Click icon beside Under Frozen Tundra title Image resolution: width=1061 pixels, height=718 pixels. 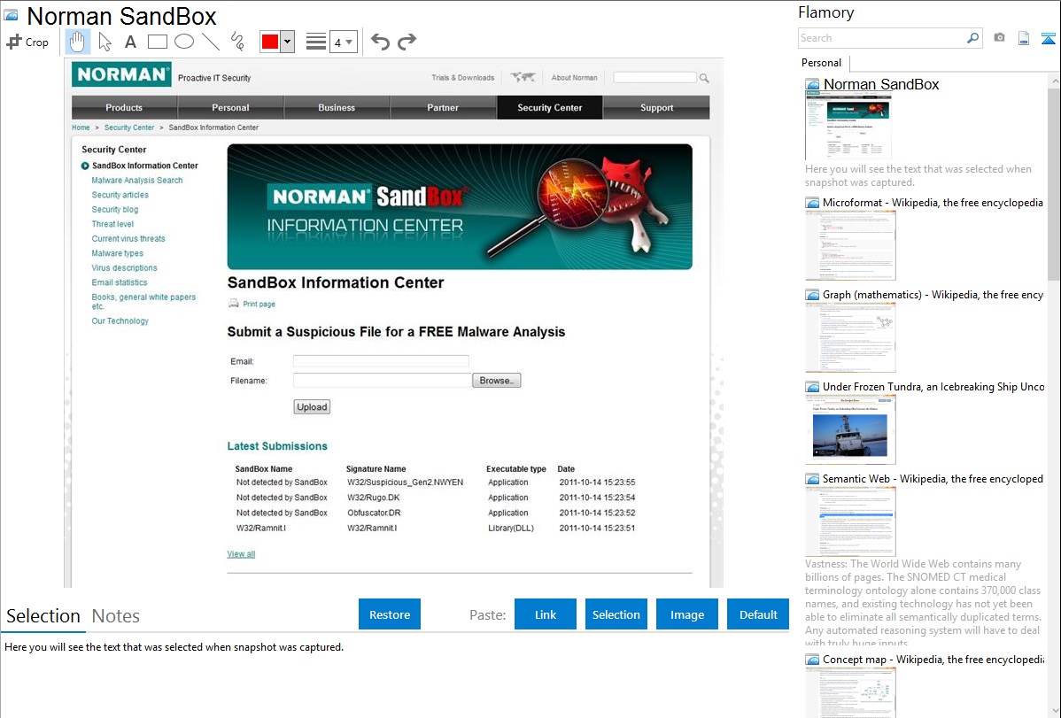pos(812,387)
